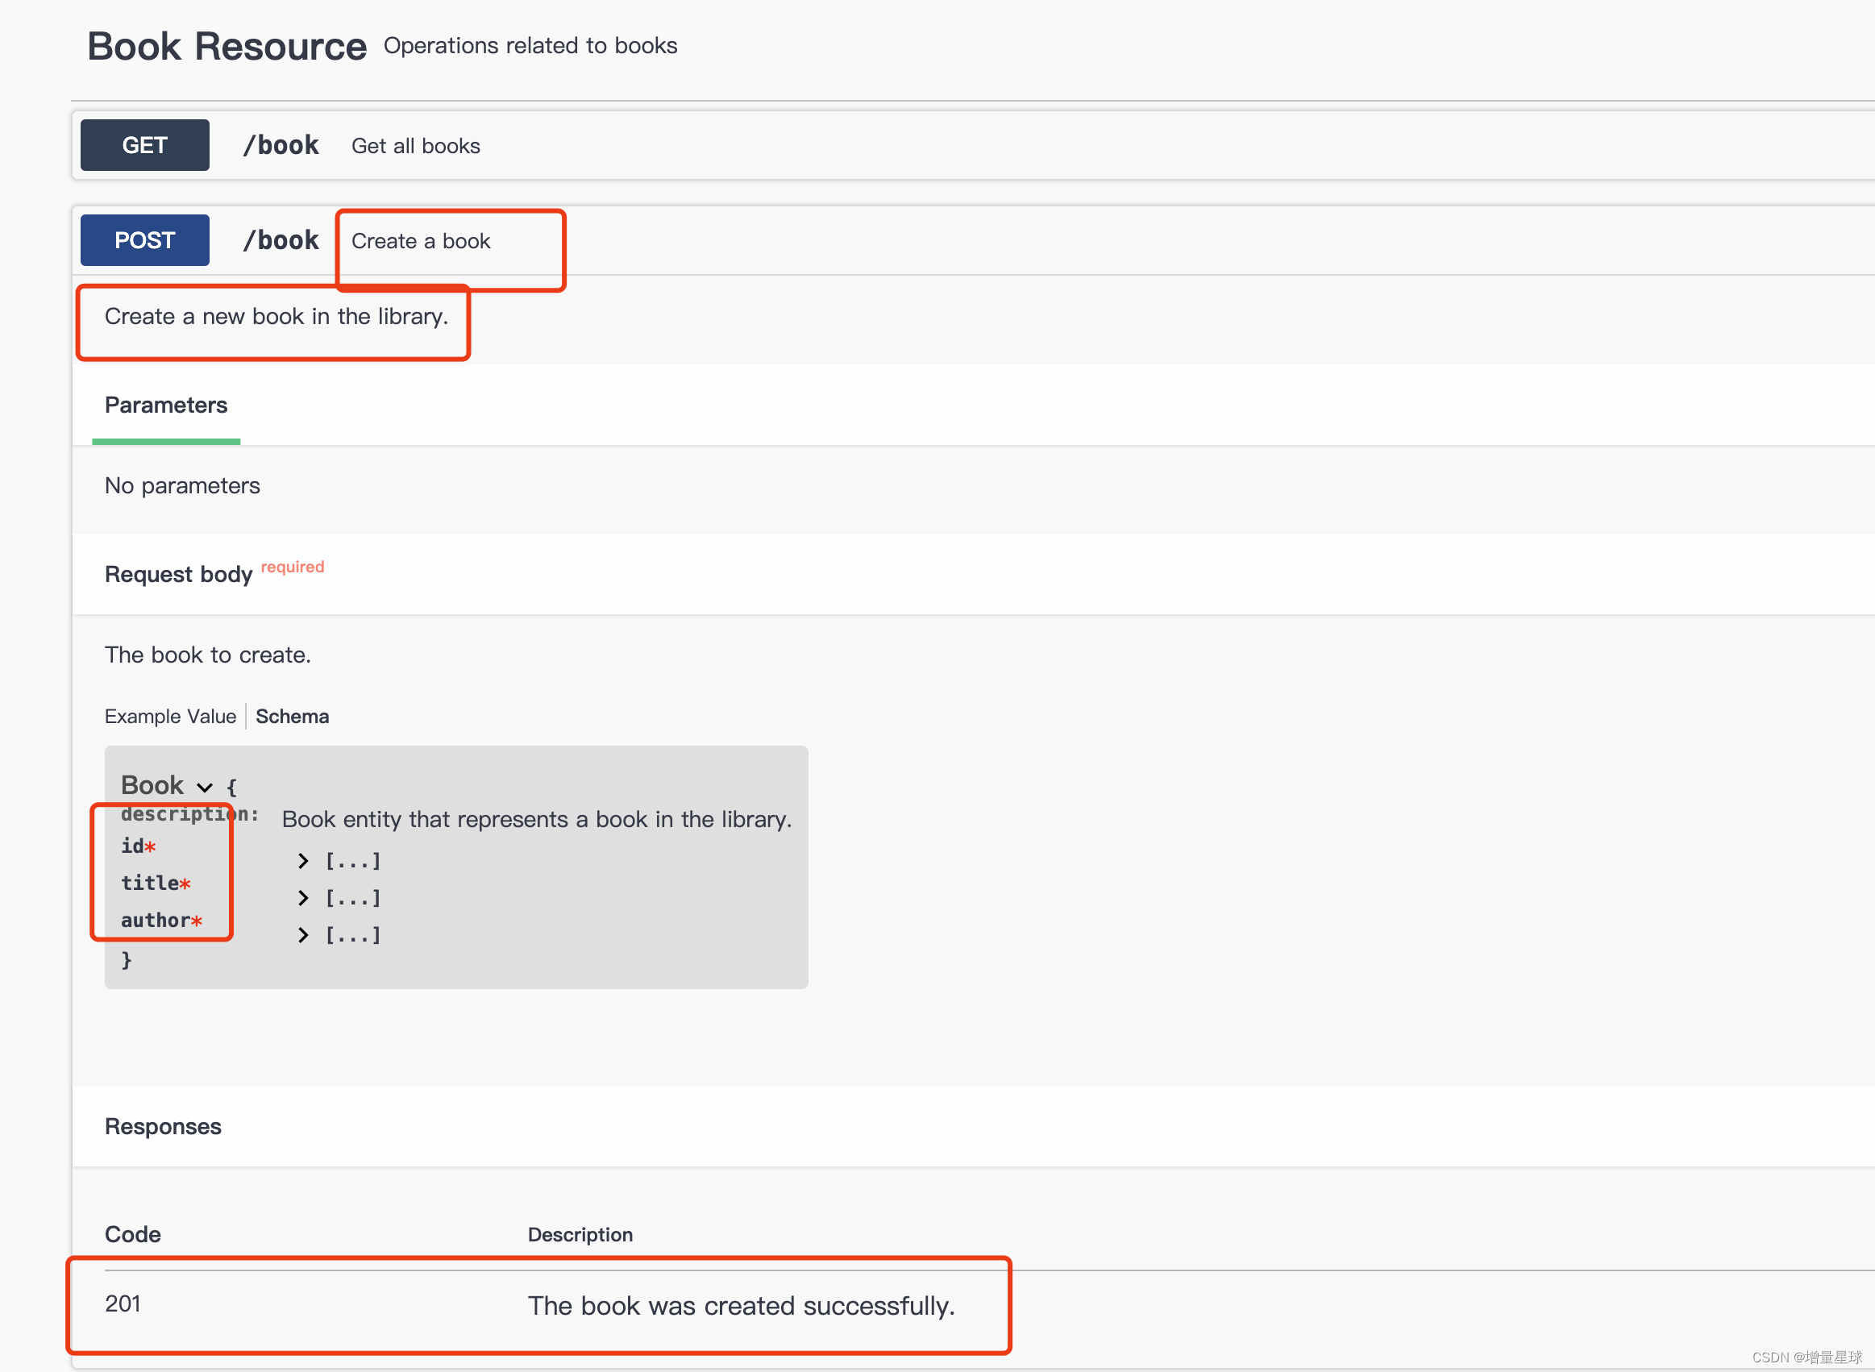Switch to the Example Value tab
Screen dimensions: 1875x1372
170,716
